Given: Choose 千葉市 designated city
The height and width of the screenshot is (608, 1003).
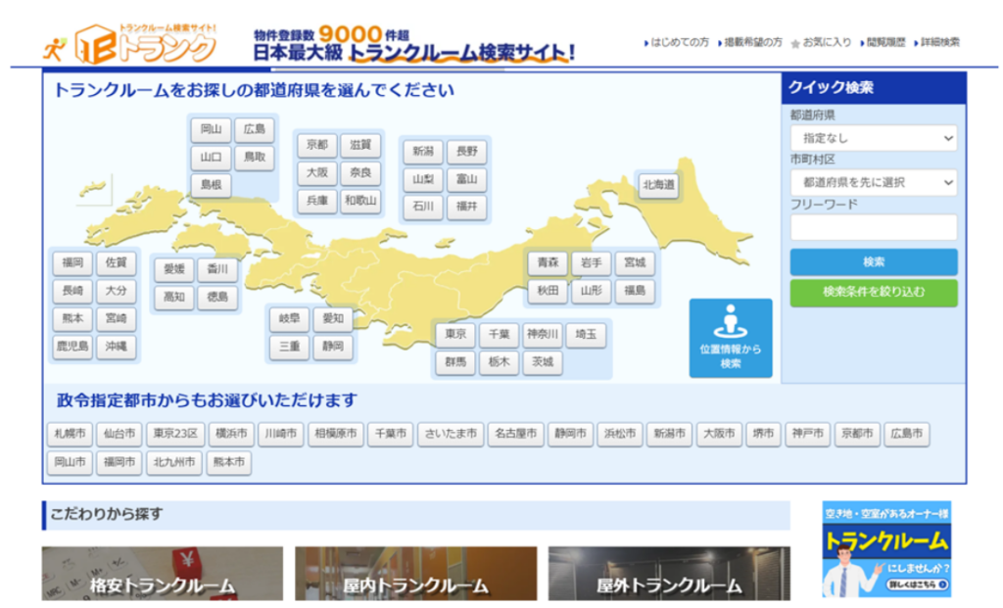Looking at the screenshot, I should pos(390,434).
